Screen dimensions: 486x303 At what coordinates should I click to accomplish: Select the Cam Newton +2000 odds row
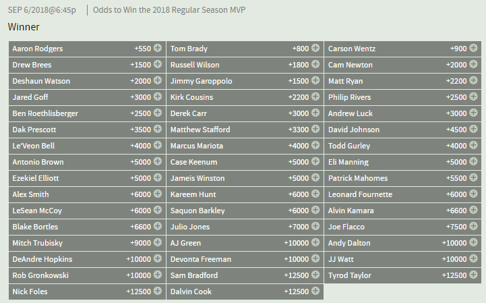pos(398,65)
